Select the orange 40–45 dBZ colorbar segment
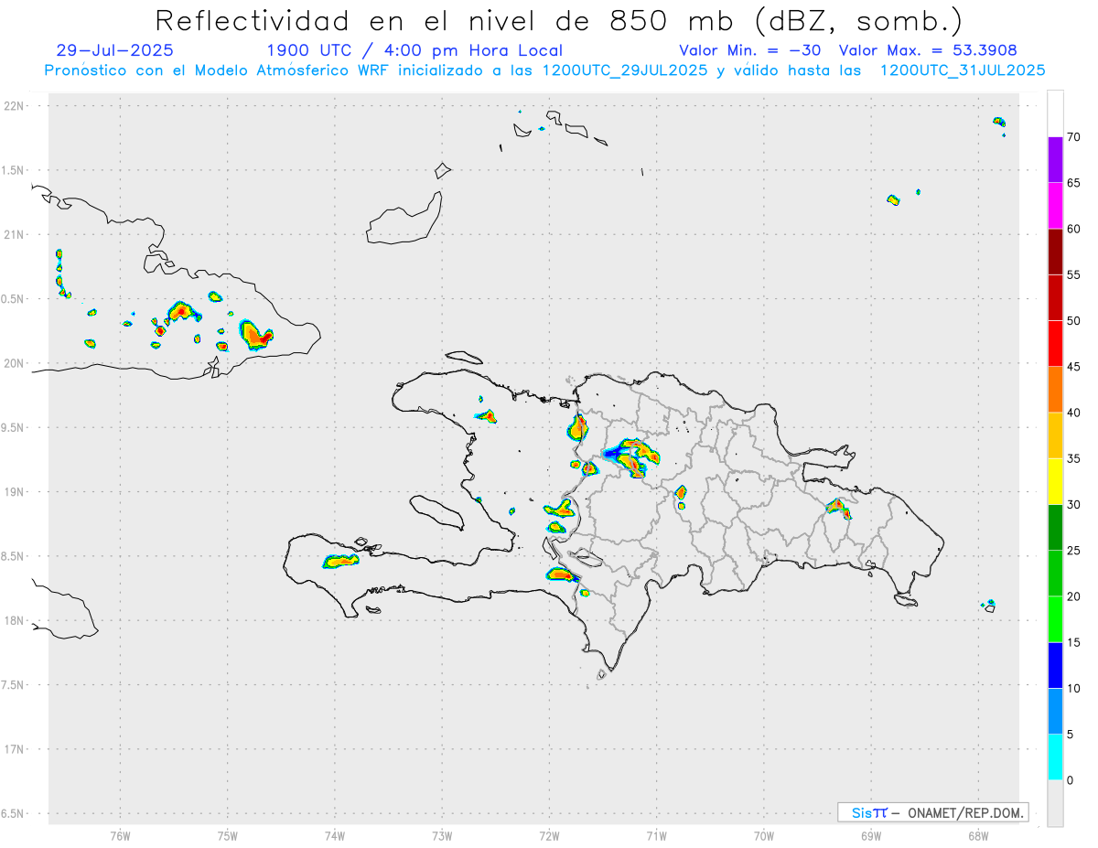 (x=1055, y=390)
